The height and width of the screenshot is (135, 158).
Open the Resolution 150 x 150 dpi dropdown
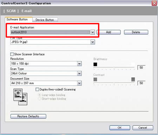click(79, 63)
